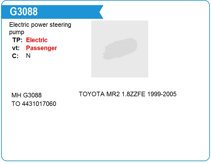
Task: Select the vt: label
Action: coord(16,48)
